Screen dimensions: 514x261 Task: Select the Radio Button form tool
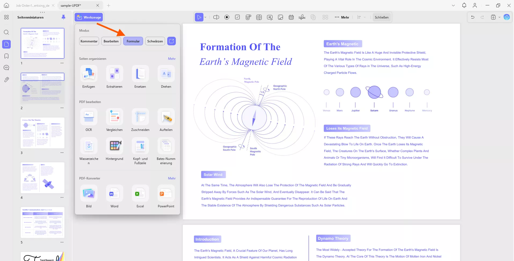point(227,17)
